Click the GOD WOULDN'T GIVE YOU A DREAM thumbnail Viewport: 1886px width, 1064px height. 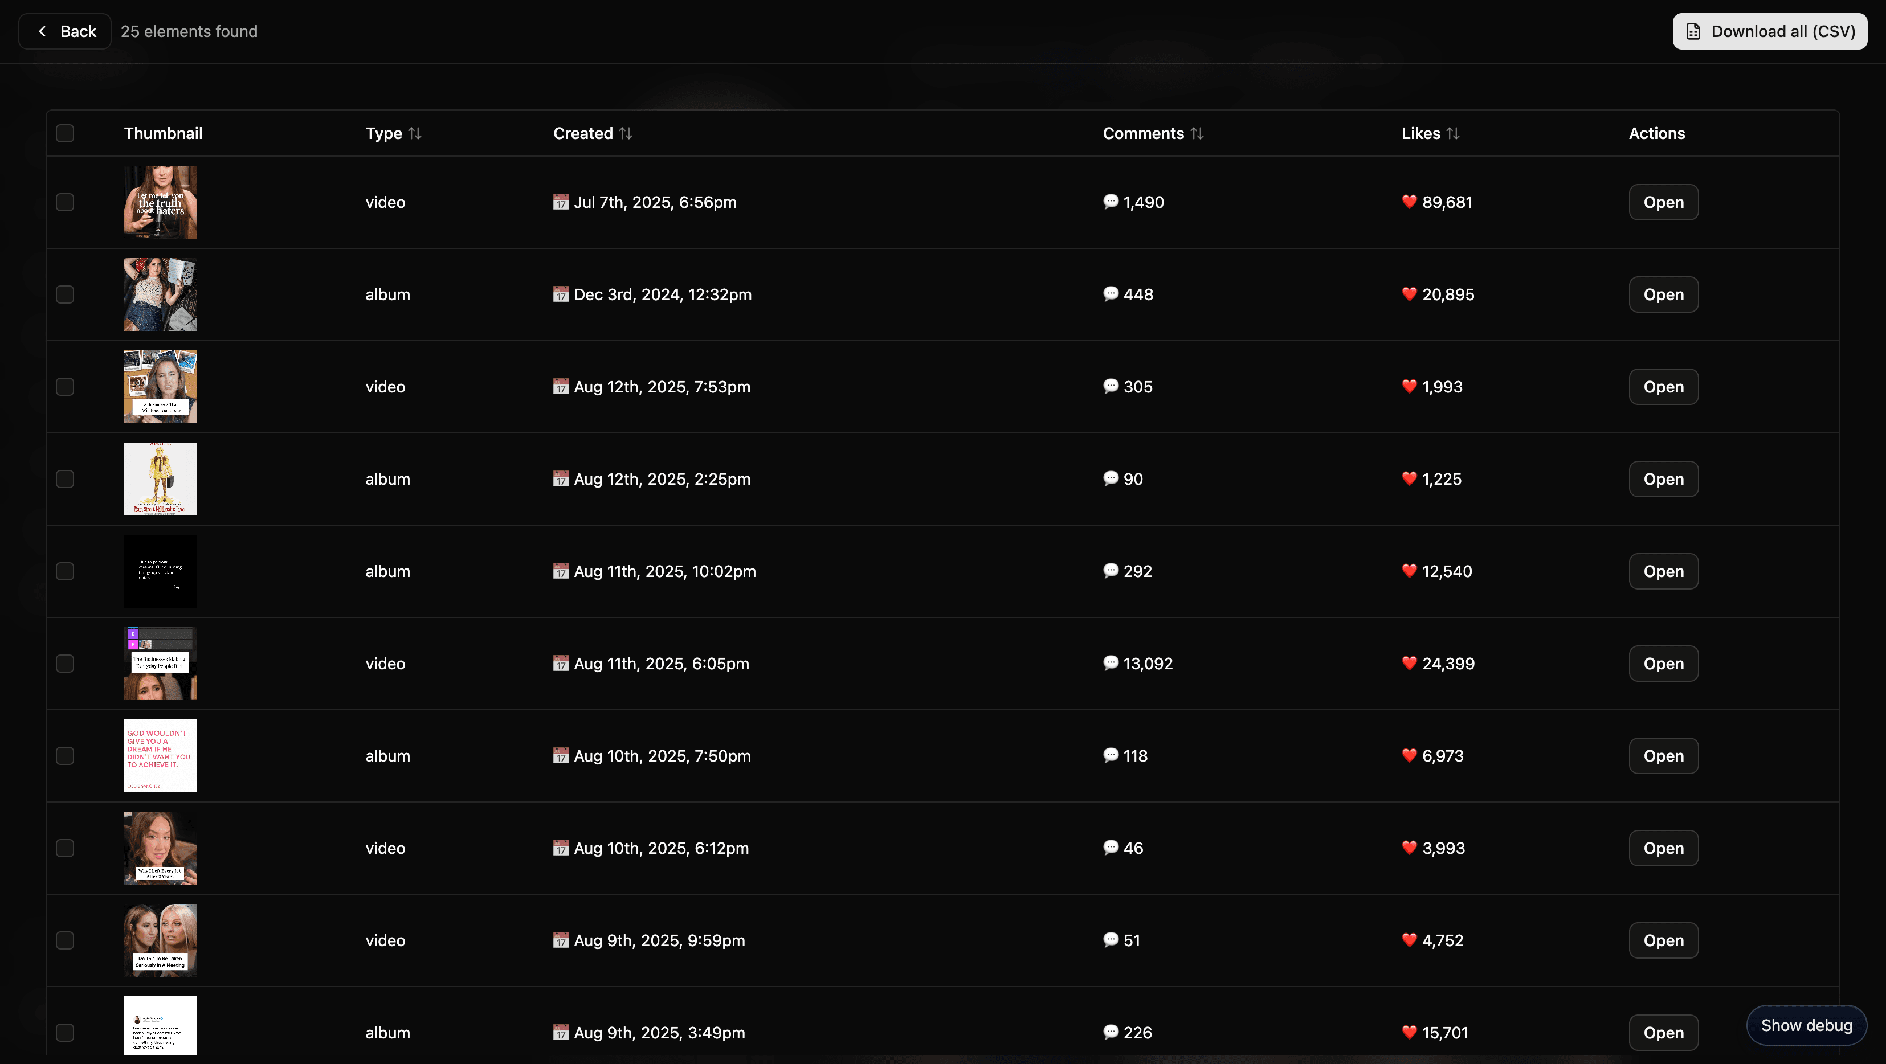point(160,756)
